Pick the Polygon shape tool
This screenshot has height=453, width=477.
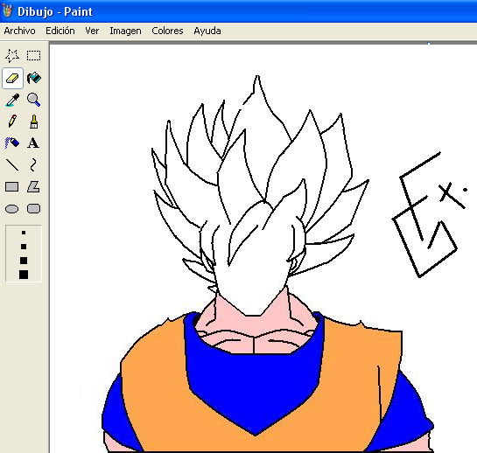pos(33,186)
